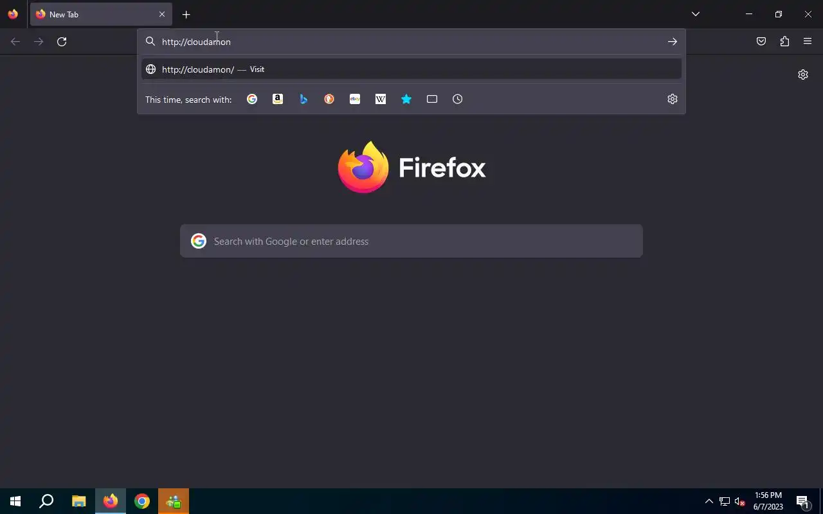Open the Firefox View icon in the tab strip
The image size is (823, 514).
coord(13,14)
